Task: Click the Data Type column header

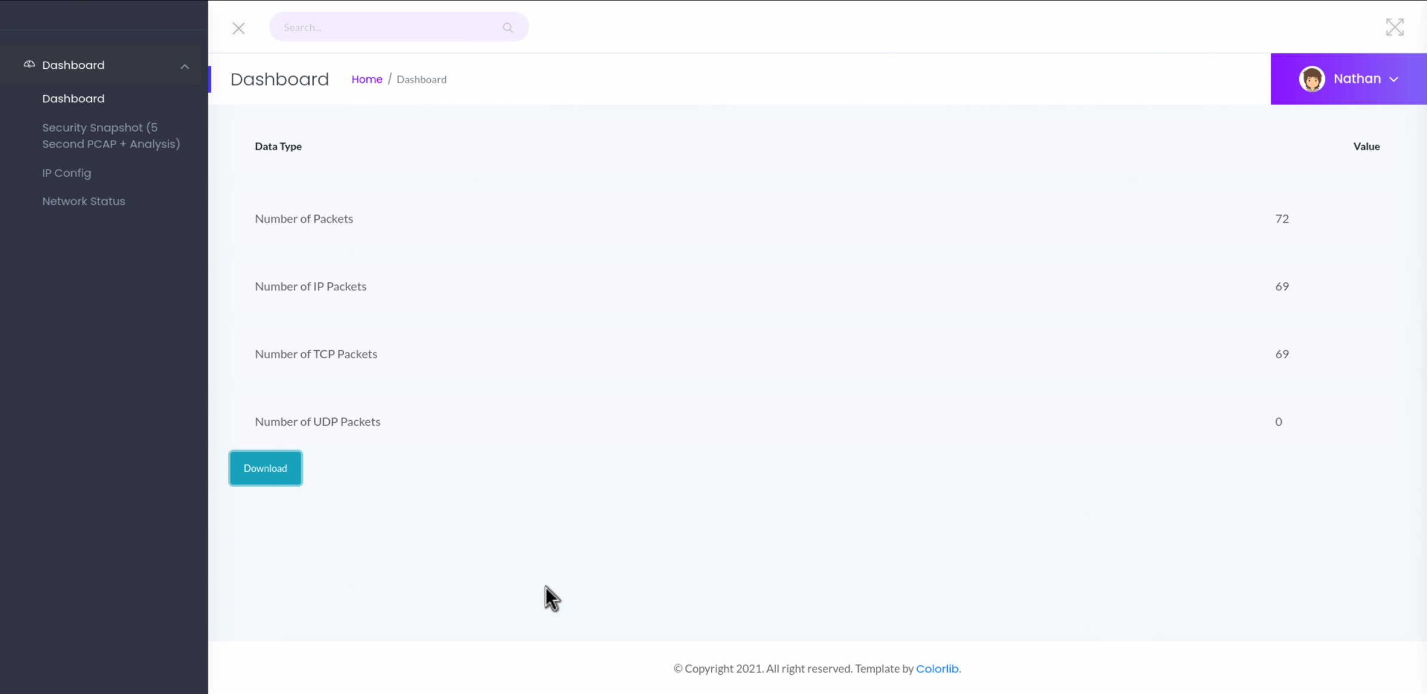Action: pyautogui.click(x=278, y=146)
